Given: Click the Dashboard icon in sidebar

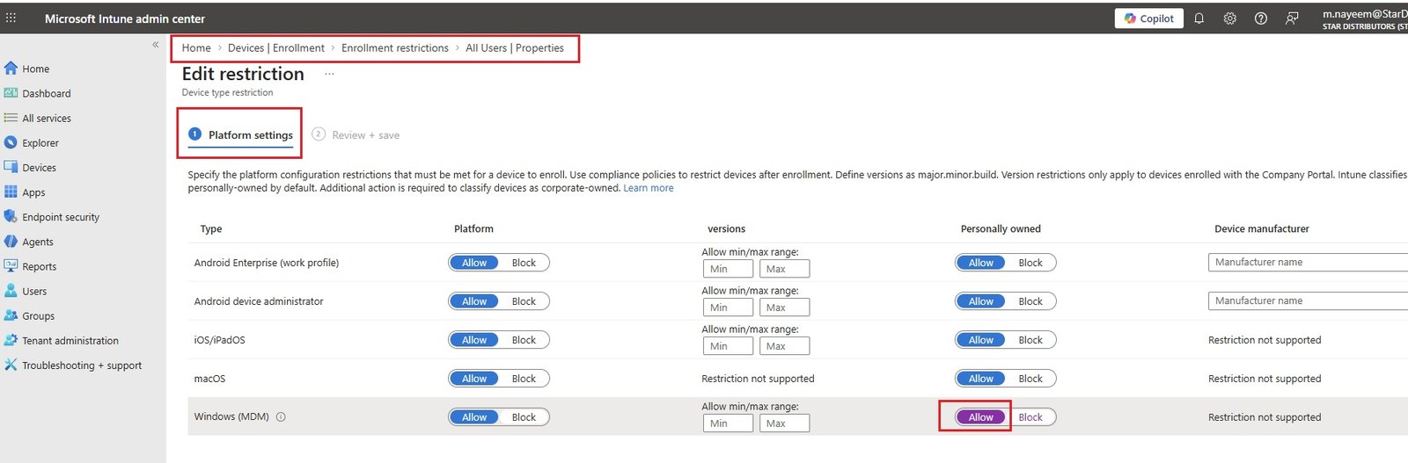Looking at the screenshot, I should point(11,92).
